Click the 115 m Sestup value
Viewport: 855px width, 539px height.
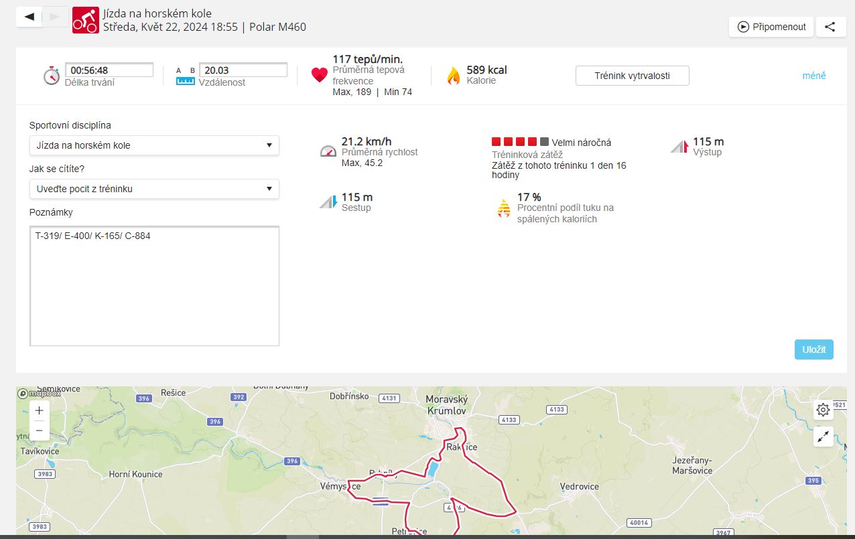point(357,197)
